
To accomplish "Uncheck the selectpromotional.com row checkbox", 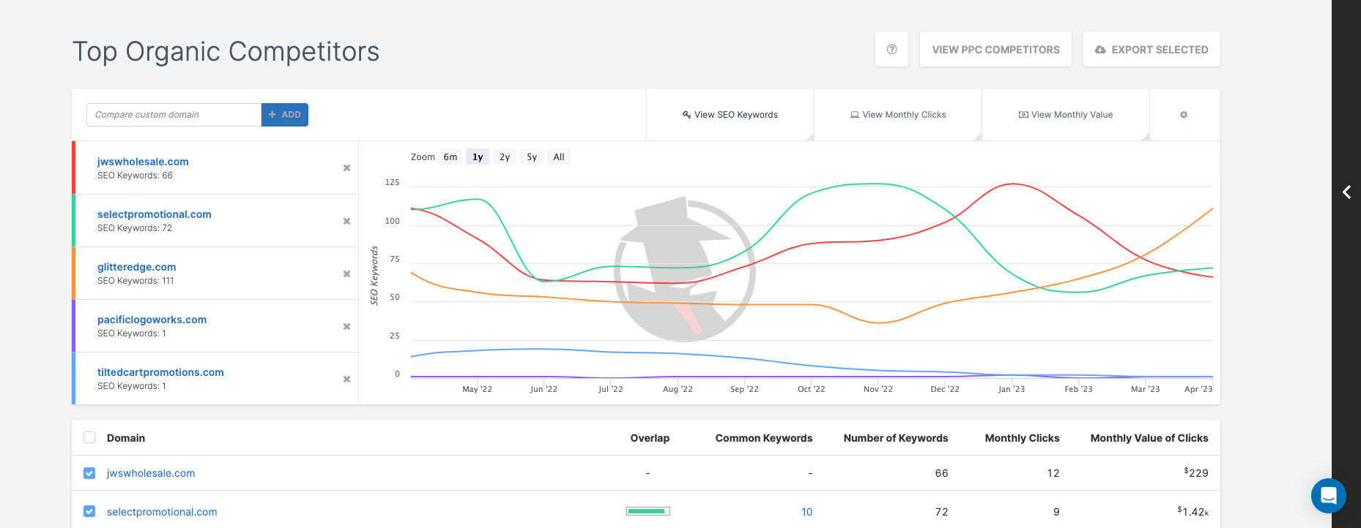I will tap(89, 512).
